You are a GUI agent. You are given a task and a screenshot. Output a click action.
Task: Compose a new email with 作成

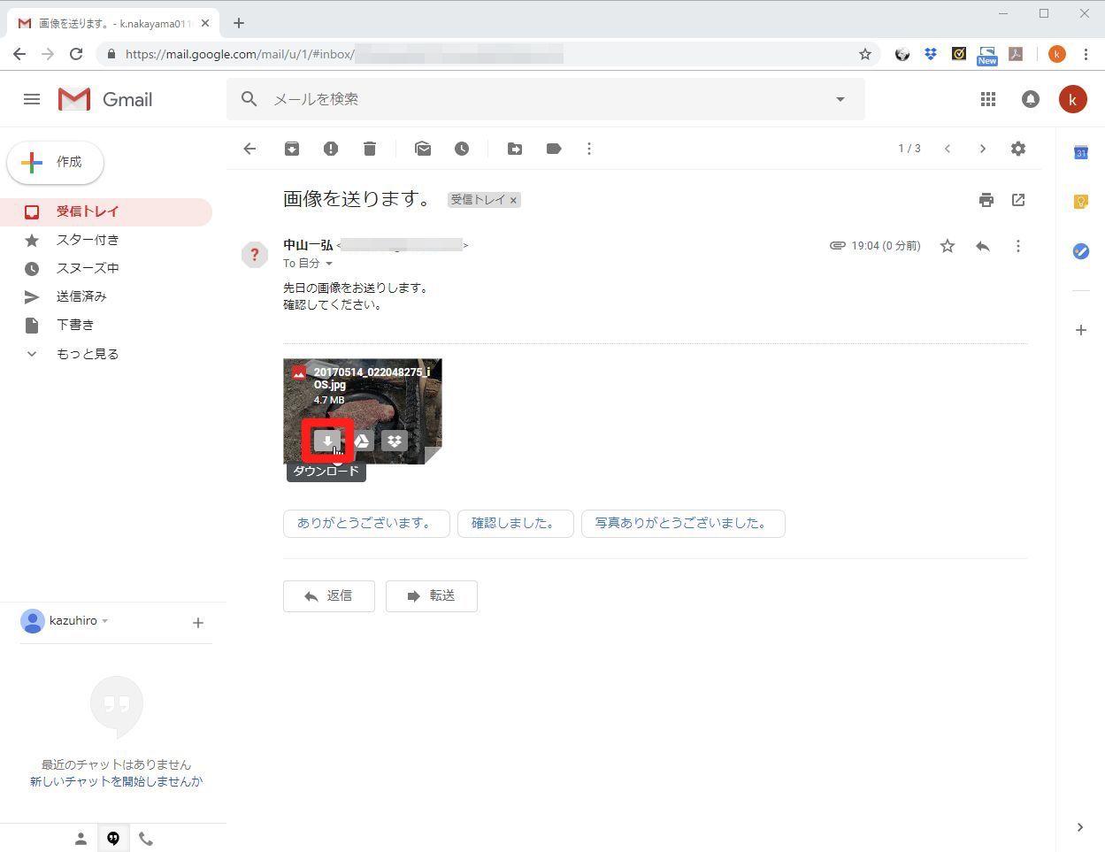(56, 163)
